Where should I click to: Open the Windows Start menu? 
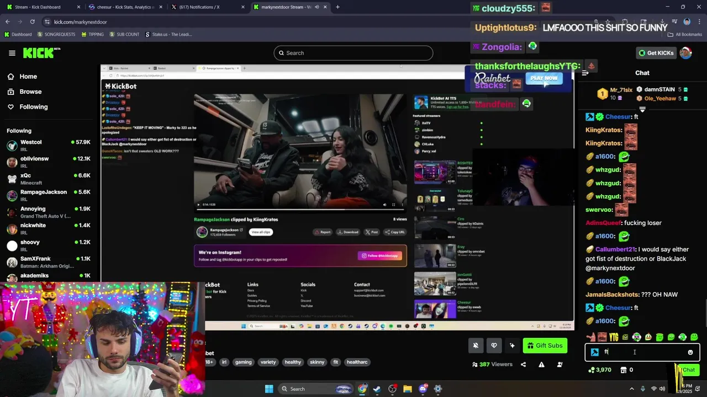tap(269, 389)
